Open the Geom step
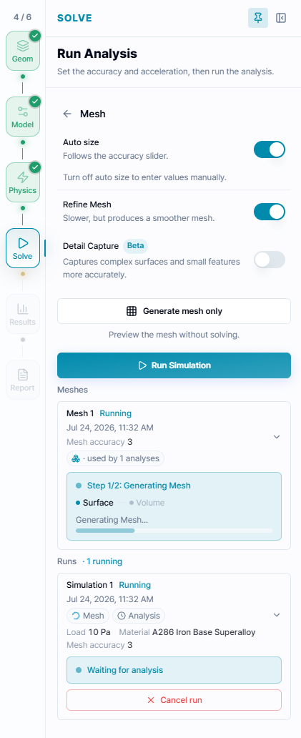The image size is (301, 738). pyautogui.click(x=23, y=51)
